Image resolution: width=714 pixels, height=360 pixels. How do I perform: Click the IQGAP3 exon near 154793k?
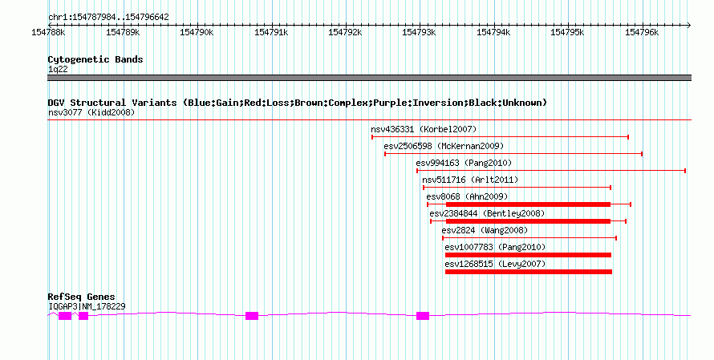click(x=423, y=316)
